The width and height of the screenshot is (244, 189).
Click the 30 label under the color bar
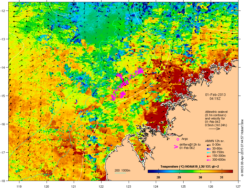point(200,177)
